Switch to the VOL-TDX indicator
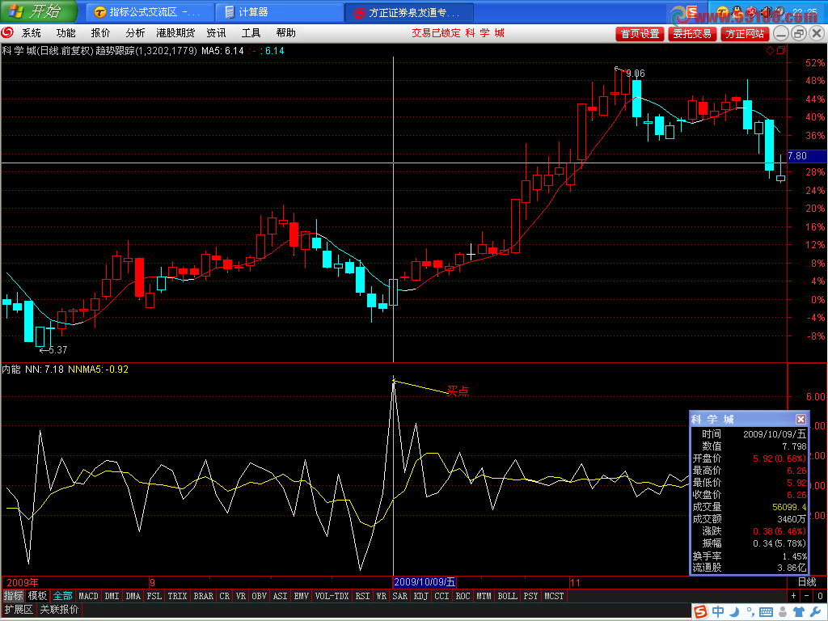 tap(332, 596)
